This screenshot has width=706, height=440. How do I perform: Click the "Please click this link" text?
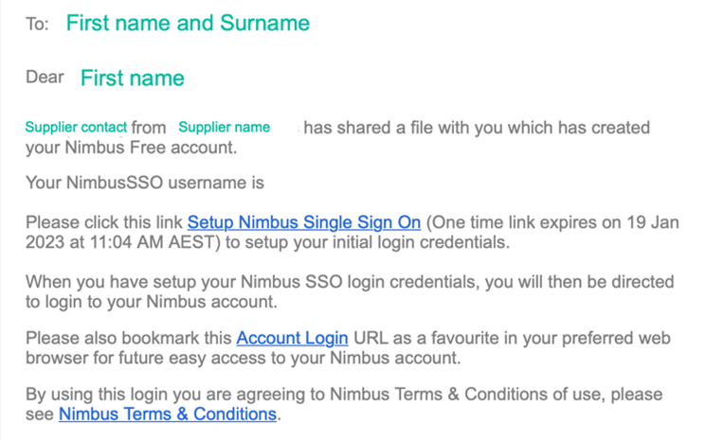(104, 222)
